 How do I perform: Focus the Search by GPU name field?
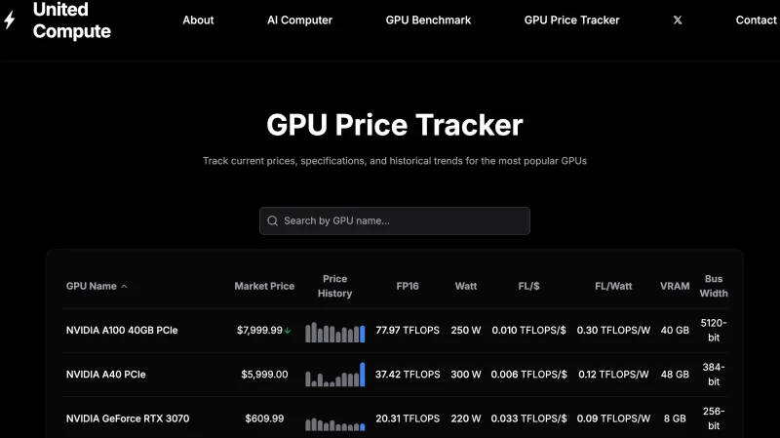point(395,221)
